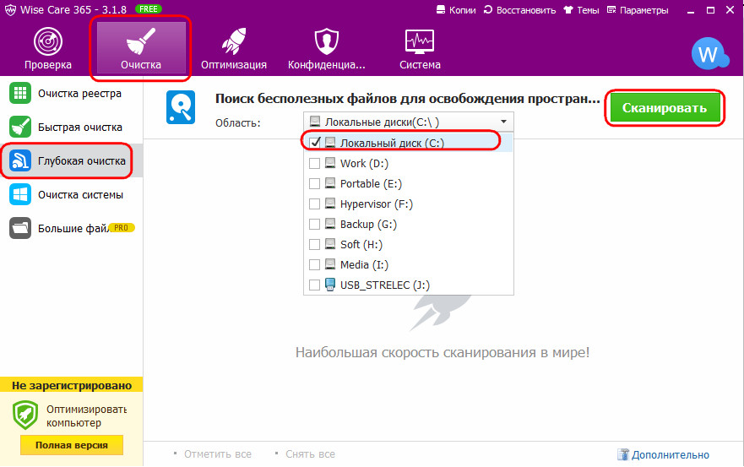Open the Конфиденциальность shield icon section

click(326, 41)
